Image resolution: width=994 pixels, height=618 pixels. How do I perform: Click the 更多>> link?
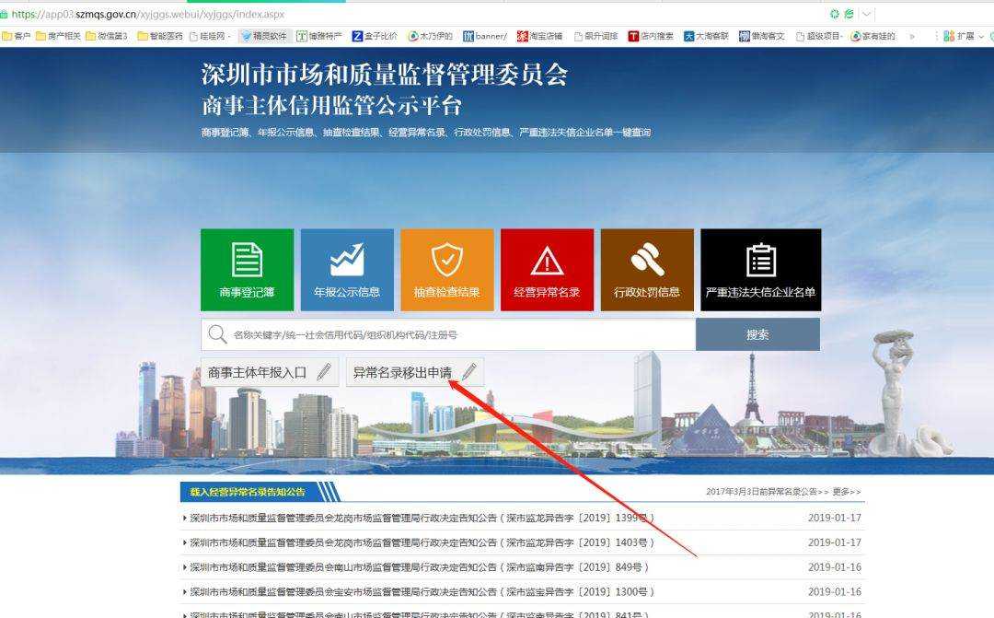[x=847, y=492]
